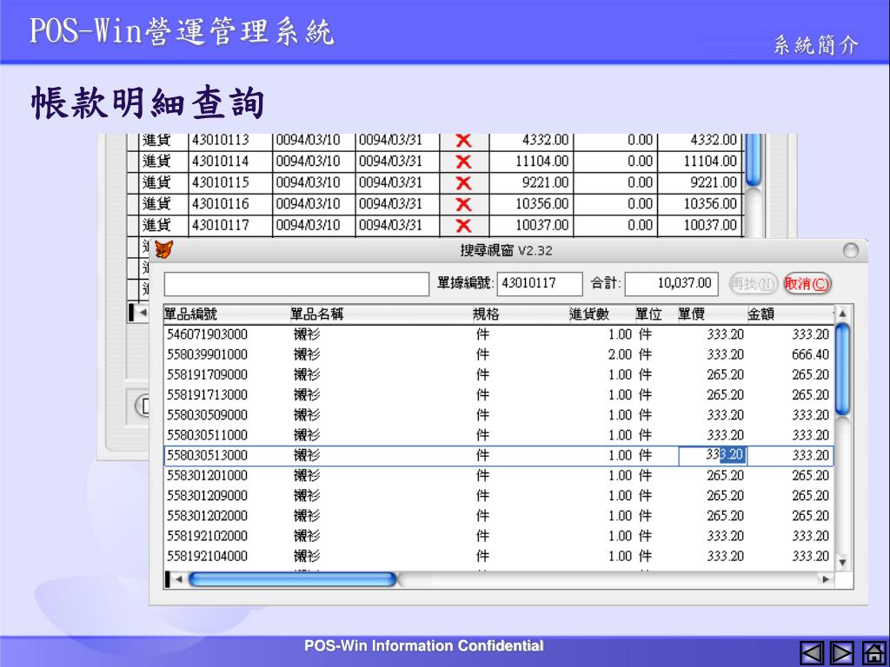Click the 取消(C) cancel button
Screen dimensions: 890x667
(x=807, y=284)
